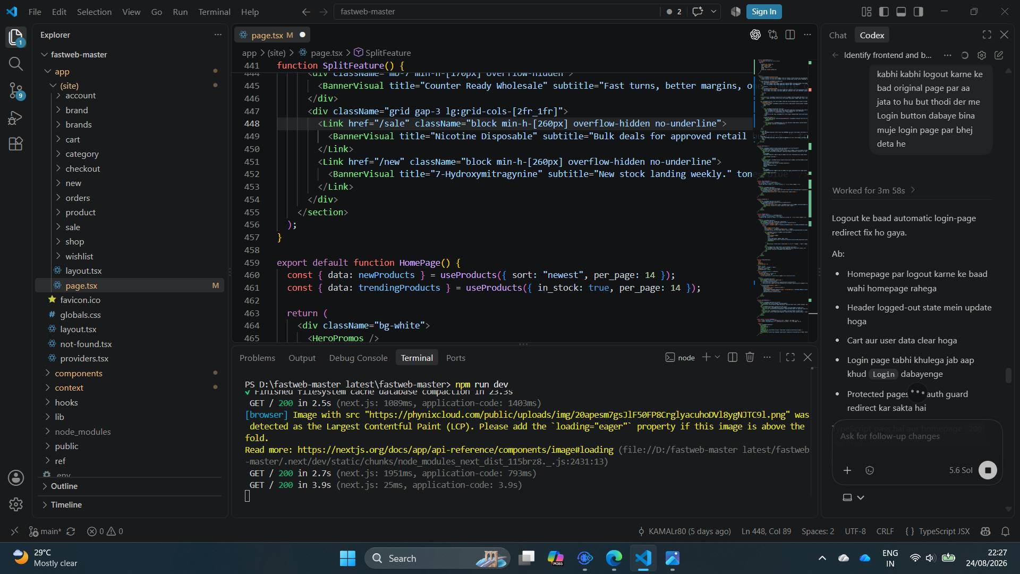The height and width of the screenshot is (574, 1020).
Task: Split the editor to the right
Action: (x=790, y=35)
